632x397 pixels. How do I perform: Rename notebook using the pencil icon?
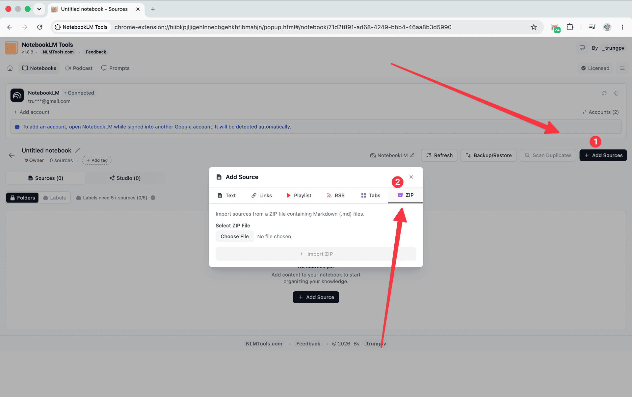(78, 150)
